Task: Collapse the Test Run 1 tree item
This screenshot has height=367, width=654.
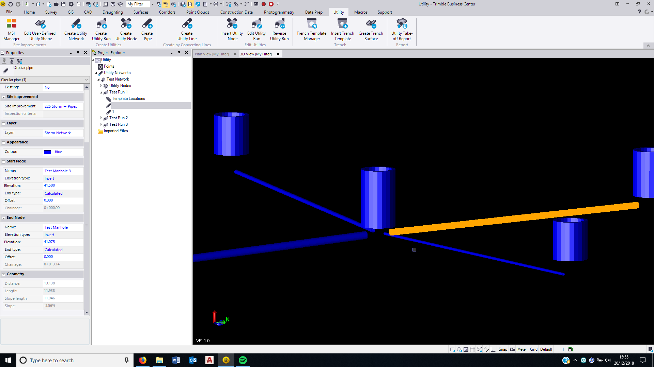Action: coord(101,92)
